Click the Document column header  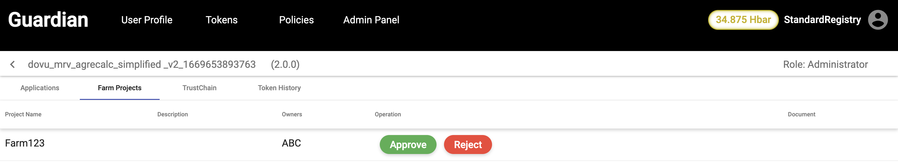(801, 114)
